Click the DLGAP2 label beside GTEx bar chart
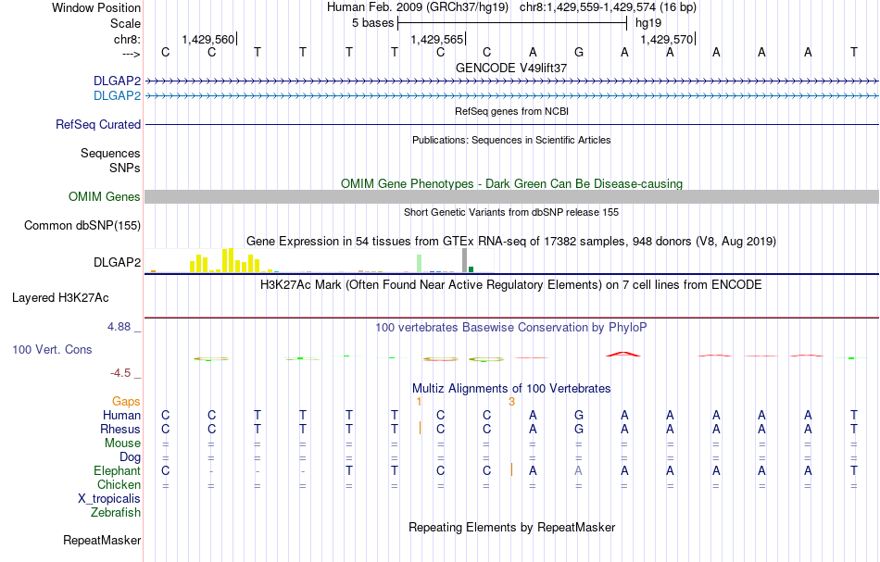Image resolution: width=880 pixels, height=562 pixels. [118, 263]
